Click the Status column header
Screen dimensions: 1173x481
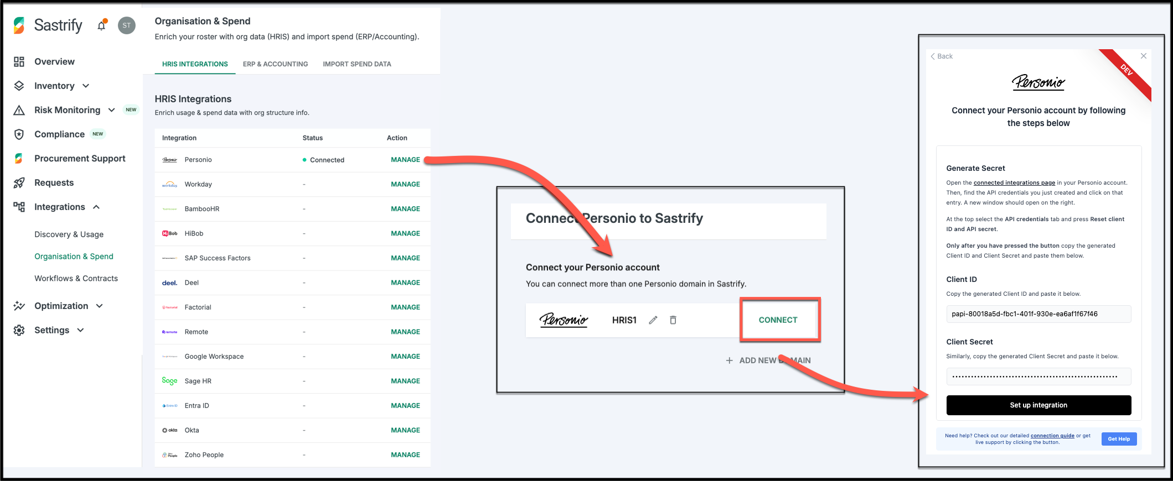[x=313, y=138]
